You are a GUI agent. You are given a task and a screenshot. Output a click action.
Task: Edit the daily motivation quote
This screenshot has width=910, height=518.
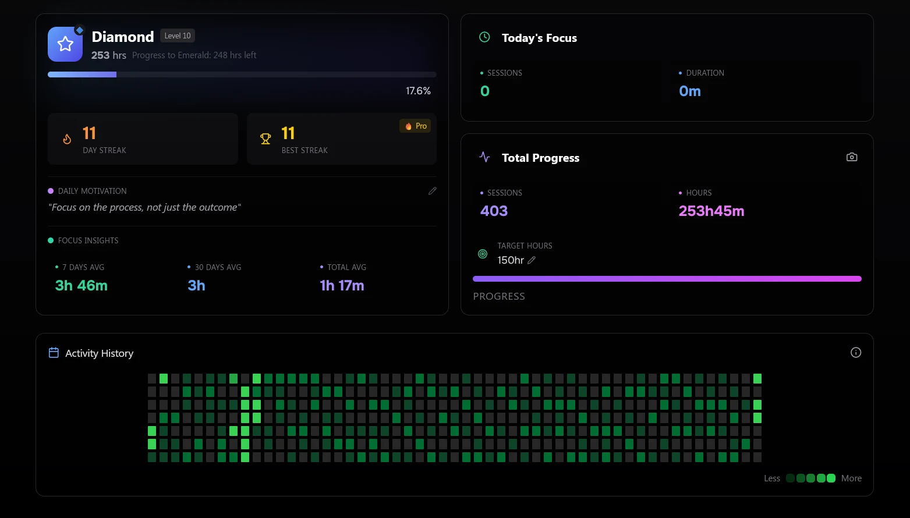click(x=432, y=191)
